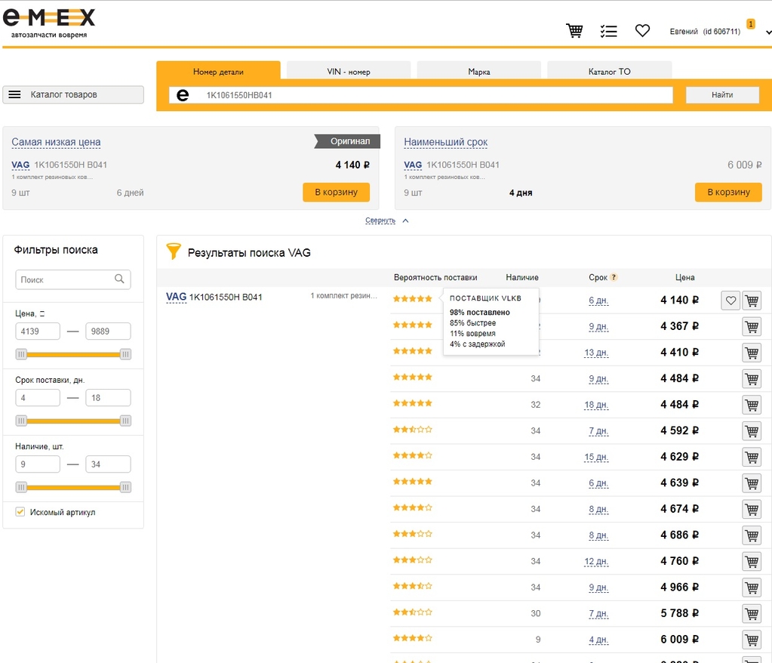Add the 4 592 ₽ offer to cart
The image size is (772, 663).
click(752, 430)
